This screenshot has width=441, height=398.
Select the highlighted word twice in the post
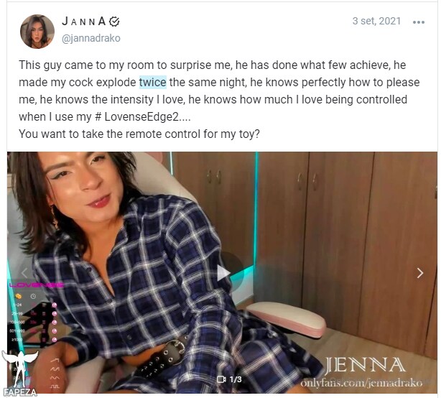tap(153, 83)
